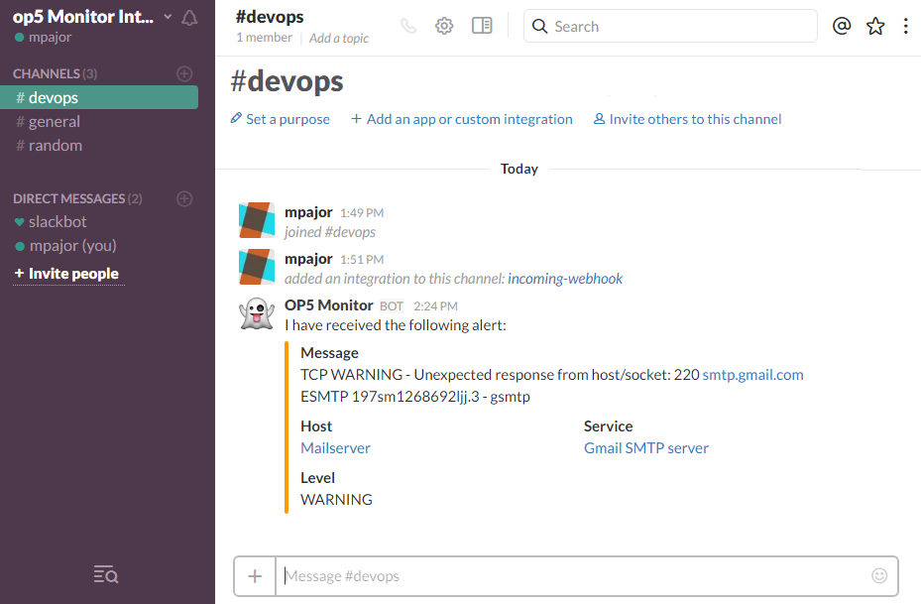Image resolution: width=921 pixels, height=604 pixels.
Task: Click mpajor name at 1:51 PM message
Action: coord(308,259)
